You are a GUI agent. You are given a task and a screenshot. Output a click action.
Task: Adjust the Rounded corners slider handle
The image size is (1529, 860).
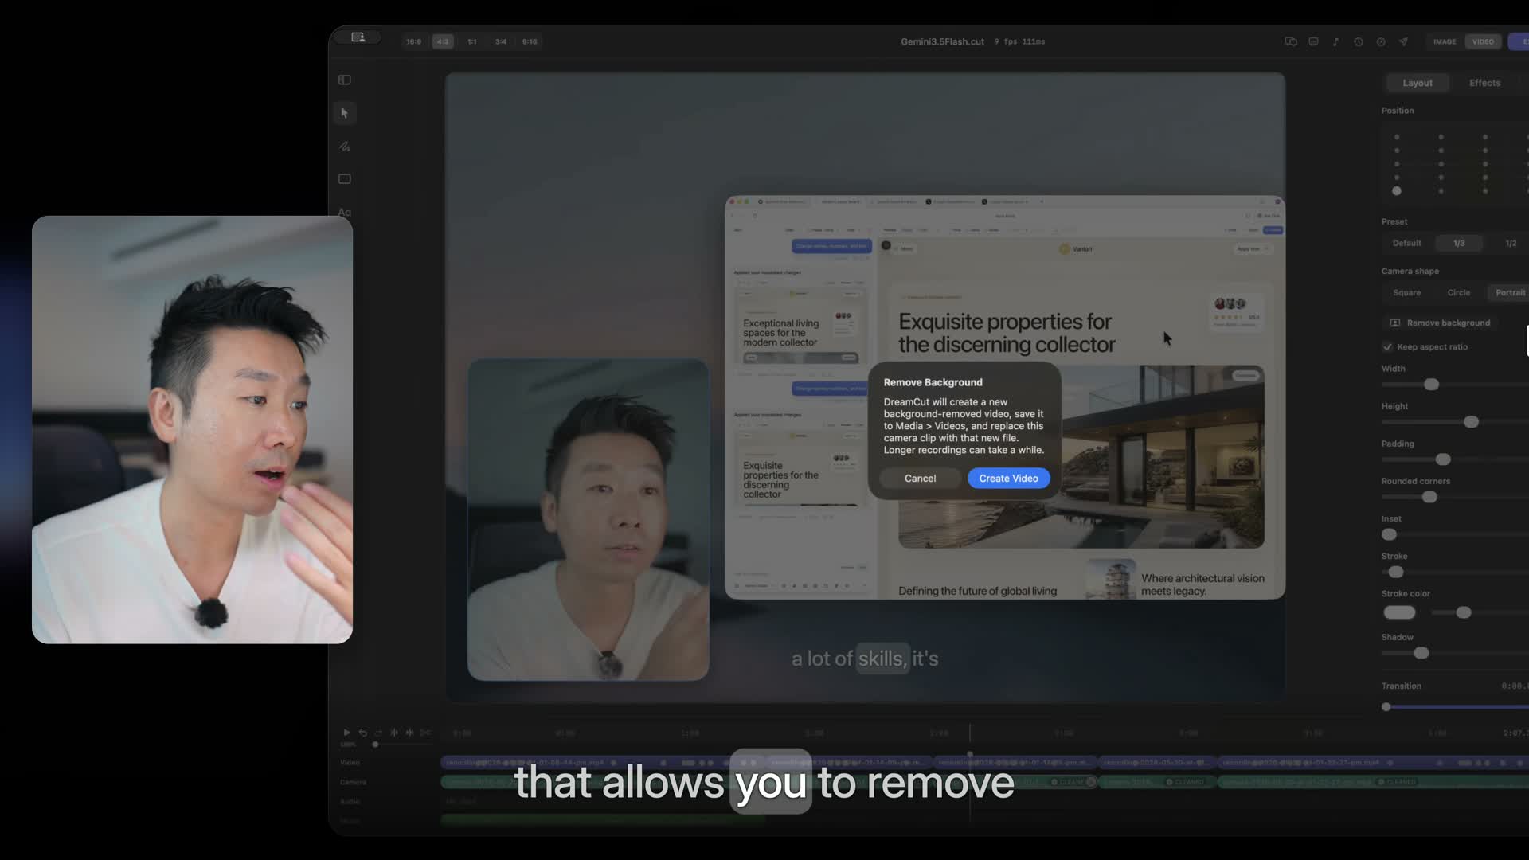1429,497
